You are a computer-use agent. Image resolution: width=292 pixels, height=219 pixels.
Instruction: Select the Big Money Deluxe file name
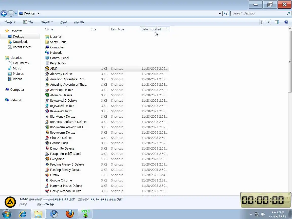(x=63, y=117)
